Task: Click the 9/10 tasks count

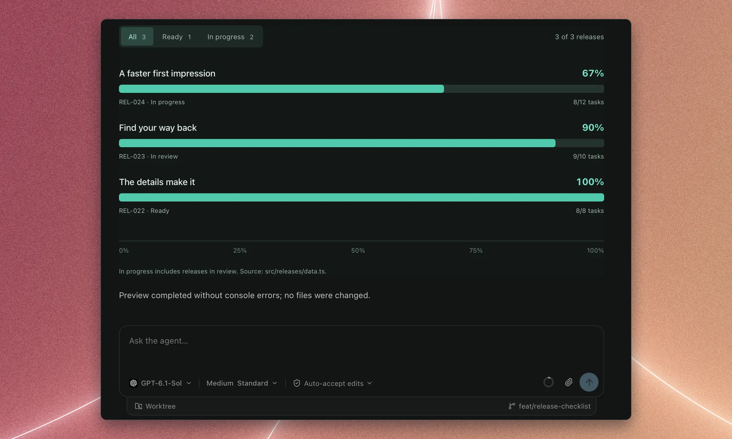Action: click(589, 156)
